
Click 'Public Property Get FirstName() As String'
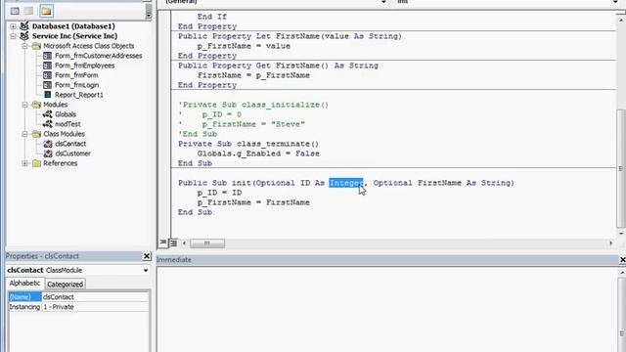[x=278, y=66]
